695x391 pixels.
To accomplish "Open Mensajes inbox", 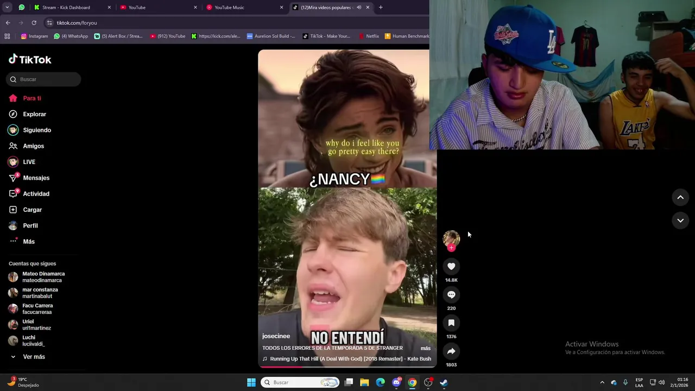I will (x=29, y=178).
